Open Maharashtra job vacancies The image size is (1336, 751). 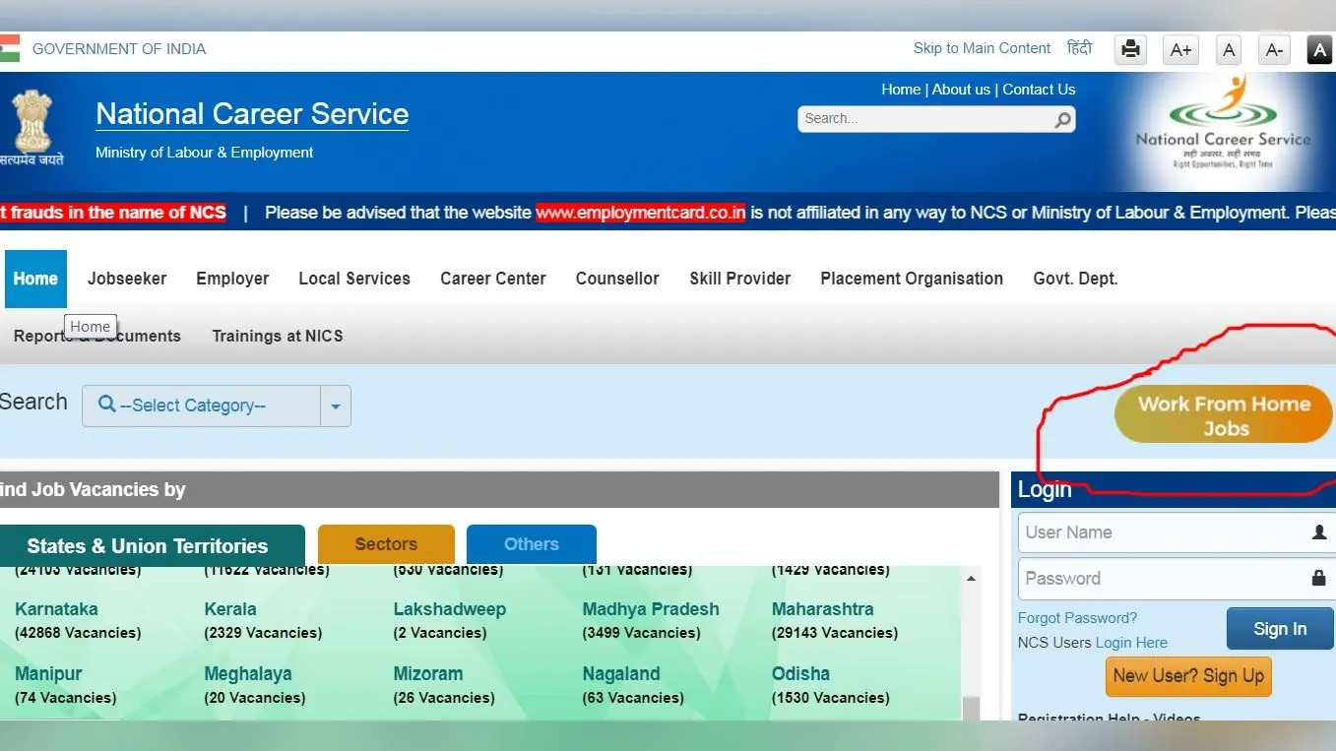click(x=822, y=609)
